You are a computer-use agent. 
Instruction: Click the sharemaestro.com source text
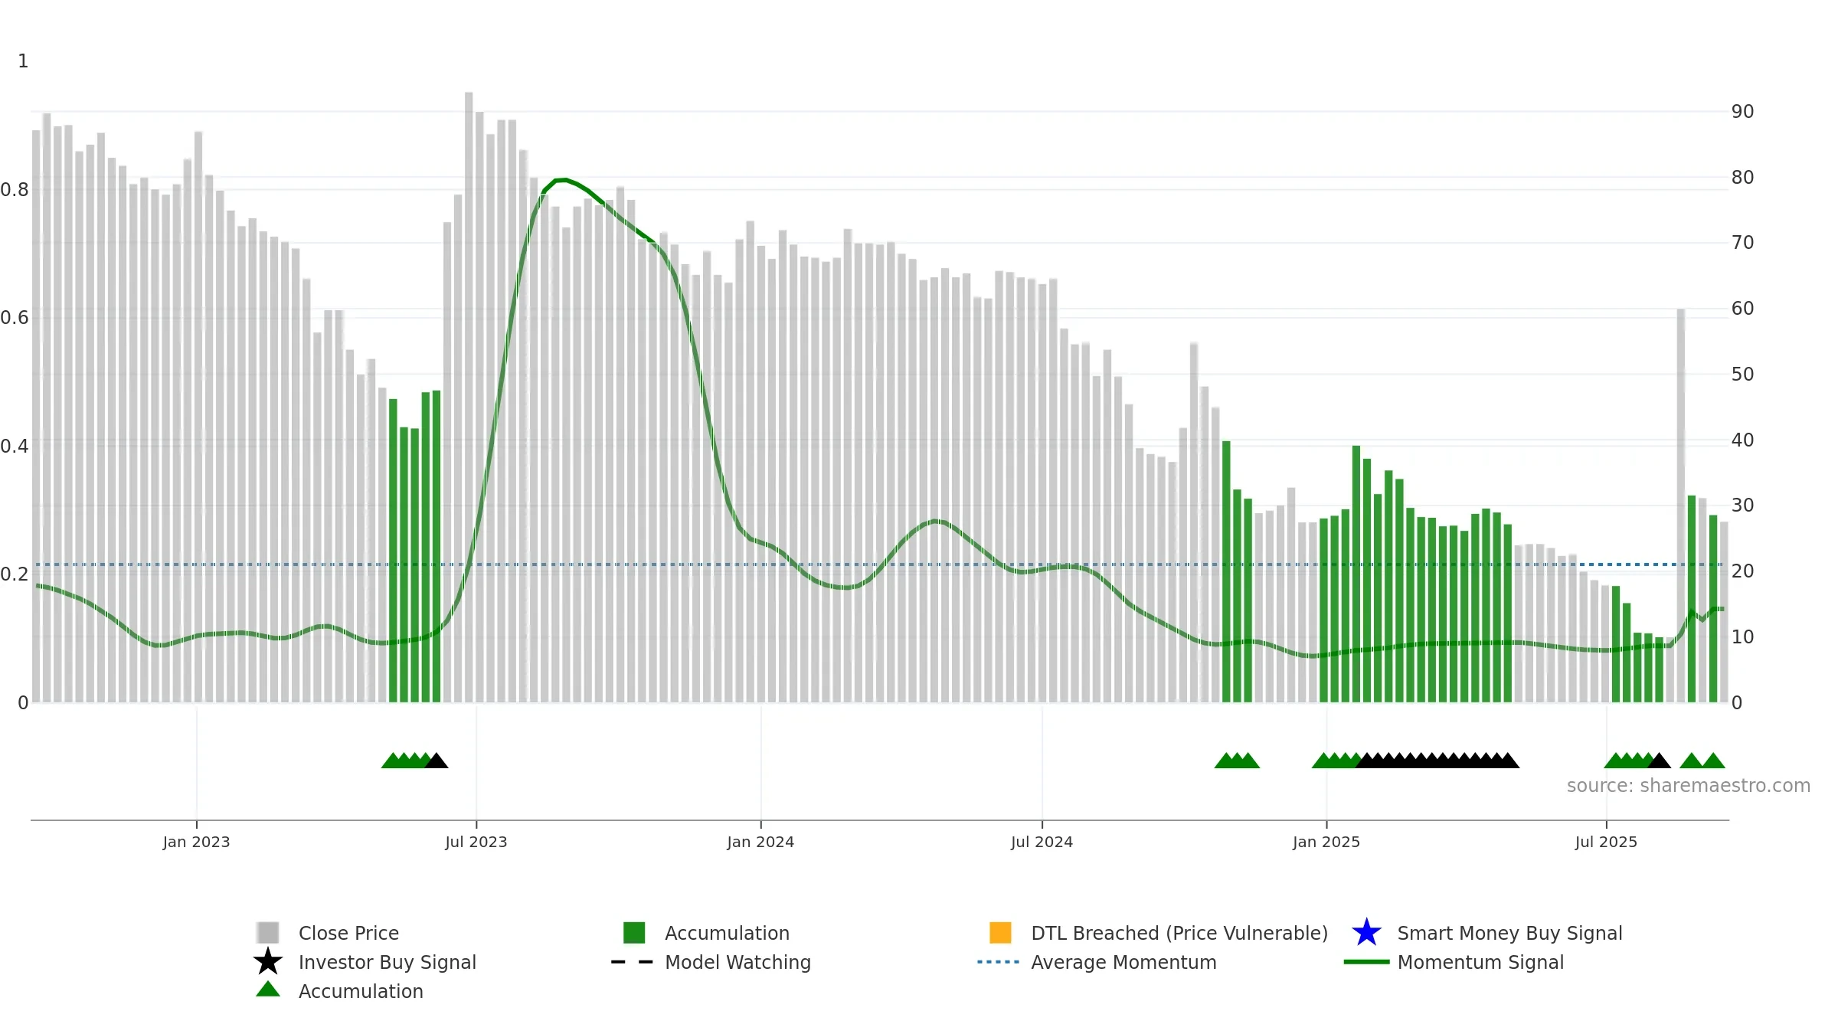(x=1689, y=786)
